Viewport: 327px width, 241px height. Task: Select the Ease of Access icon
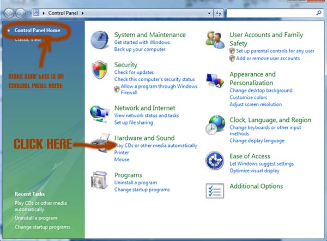click(x=215, y=160)
